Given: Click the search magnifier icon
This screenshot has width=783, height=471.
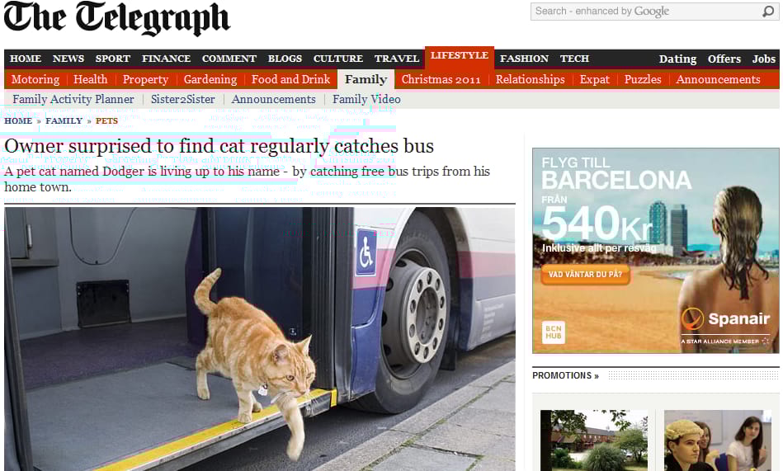Looking at the screenshot, I should point(768,11).
